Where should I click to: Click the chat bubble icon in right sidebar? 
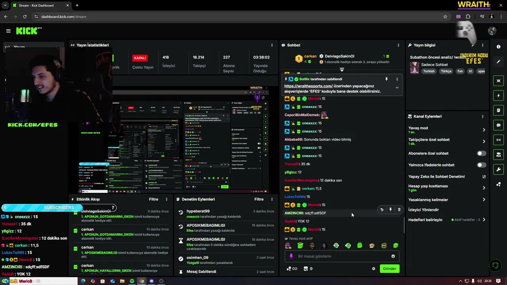click(498, 125)
